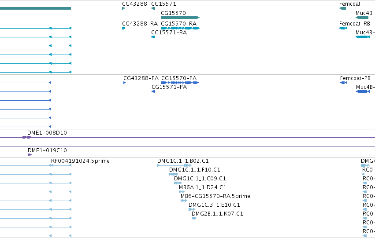Select the CG43288 gene glyph

[x=124, y=8]
